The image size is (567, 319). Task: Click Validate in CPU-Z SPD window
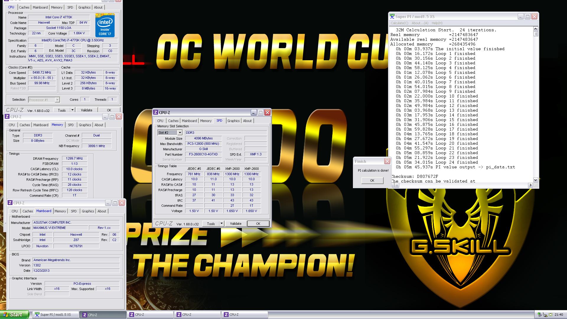coord(236,224)
